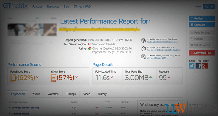Screen dimensions: 218x116
Task: Click the WordPress logo icon
Action: (x=143, y=40)
